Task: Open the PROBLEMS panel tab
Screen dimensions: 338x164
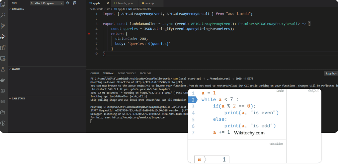Action: [x=145, y=73]
